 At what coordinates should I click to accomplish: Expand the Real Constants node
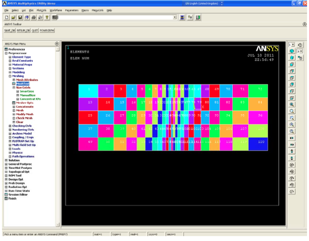(10, 61)
